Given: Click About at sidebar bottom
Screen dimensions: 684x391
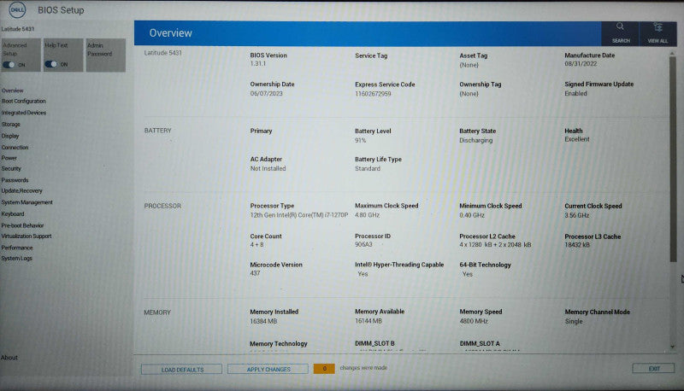Looking at the screenshot, I should [x=9, y=358].
